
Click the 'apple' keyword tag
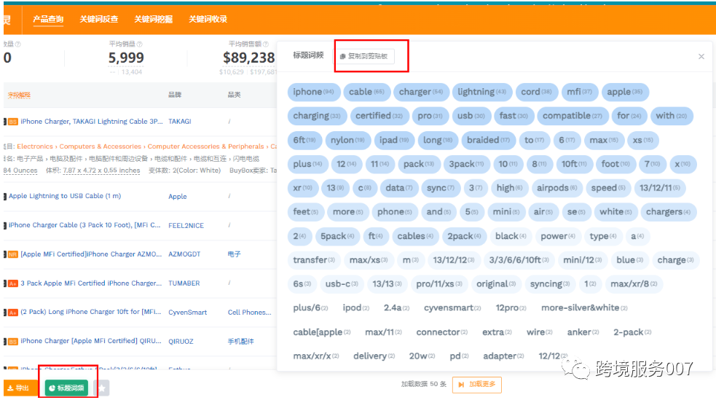pyautogui.click(x=625, y=92)
